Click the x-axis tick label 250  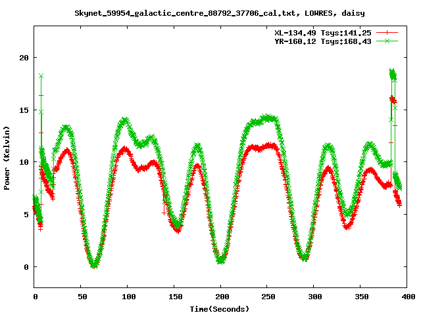click(x=268, y=297)
